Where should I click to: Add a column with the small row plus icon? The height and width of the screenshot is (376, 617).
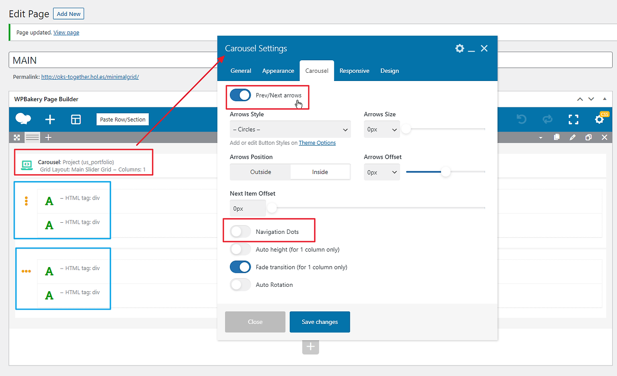click(48, 137)
